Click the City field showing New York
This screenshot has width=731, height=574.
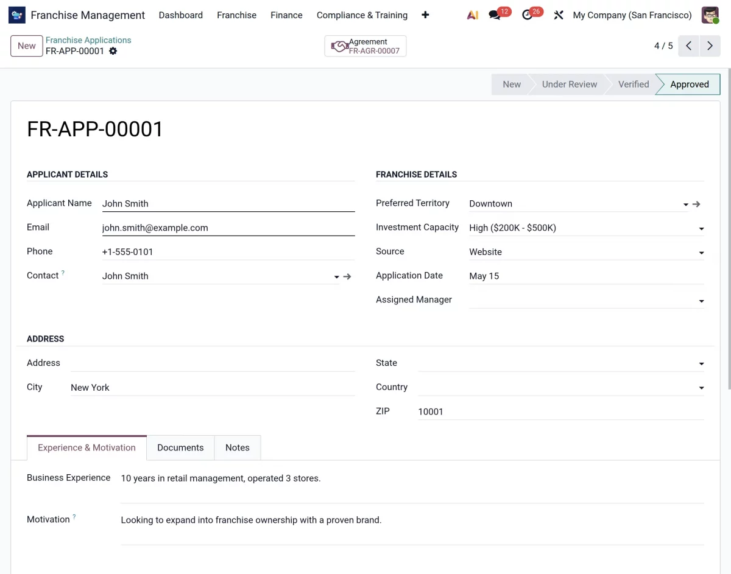213,388
